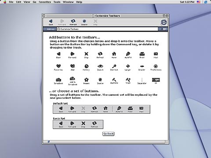Click Stop in the Basic Set bar
This screenshot has height=158, width=211.
(83, 124)
